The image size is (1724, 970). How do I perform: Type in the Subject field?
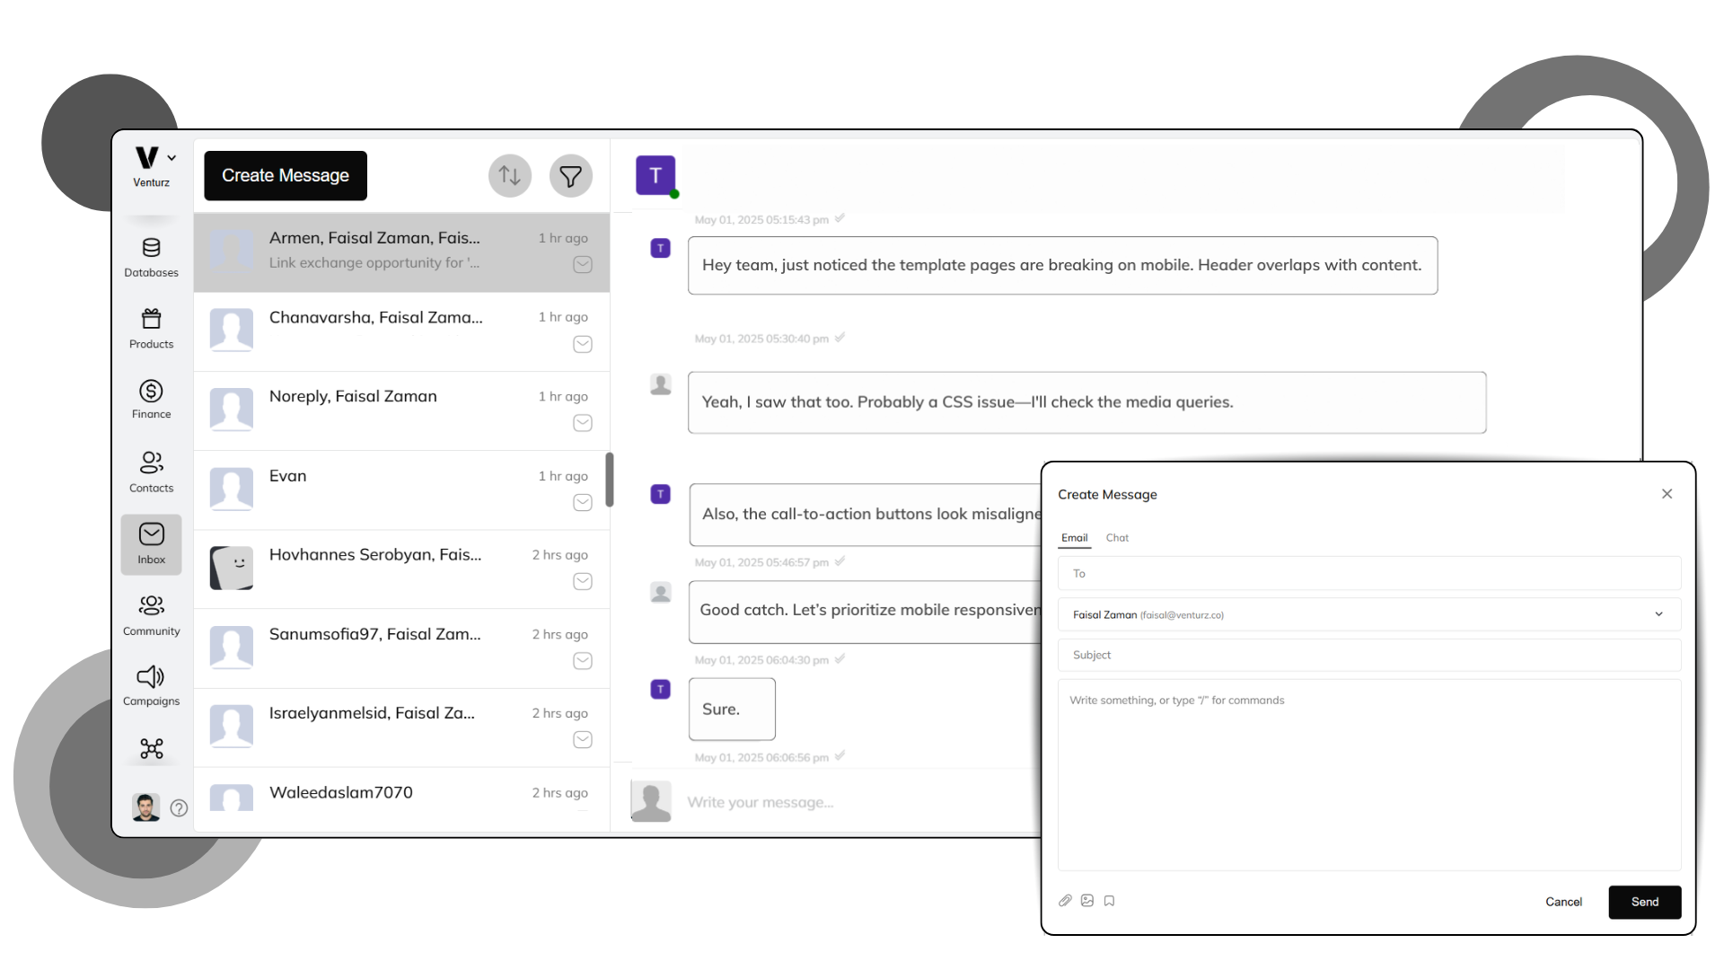point(1368,655)
